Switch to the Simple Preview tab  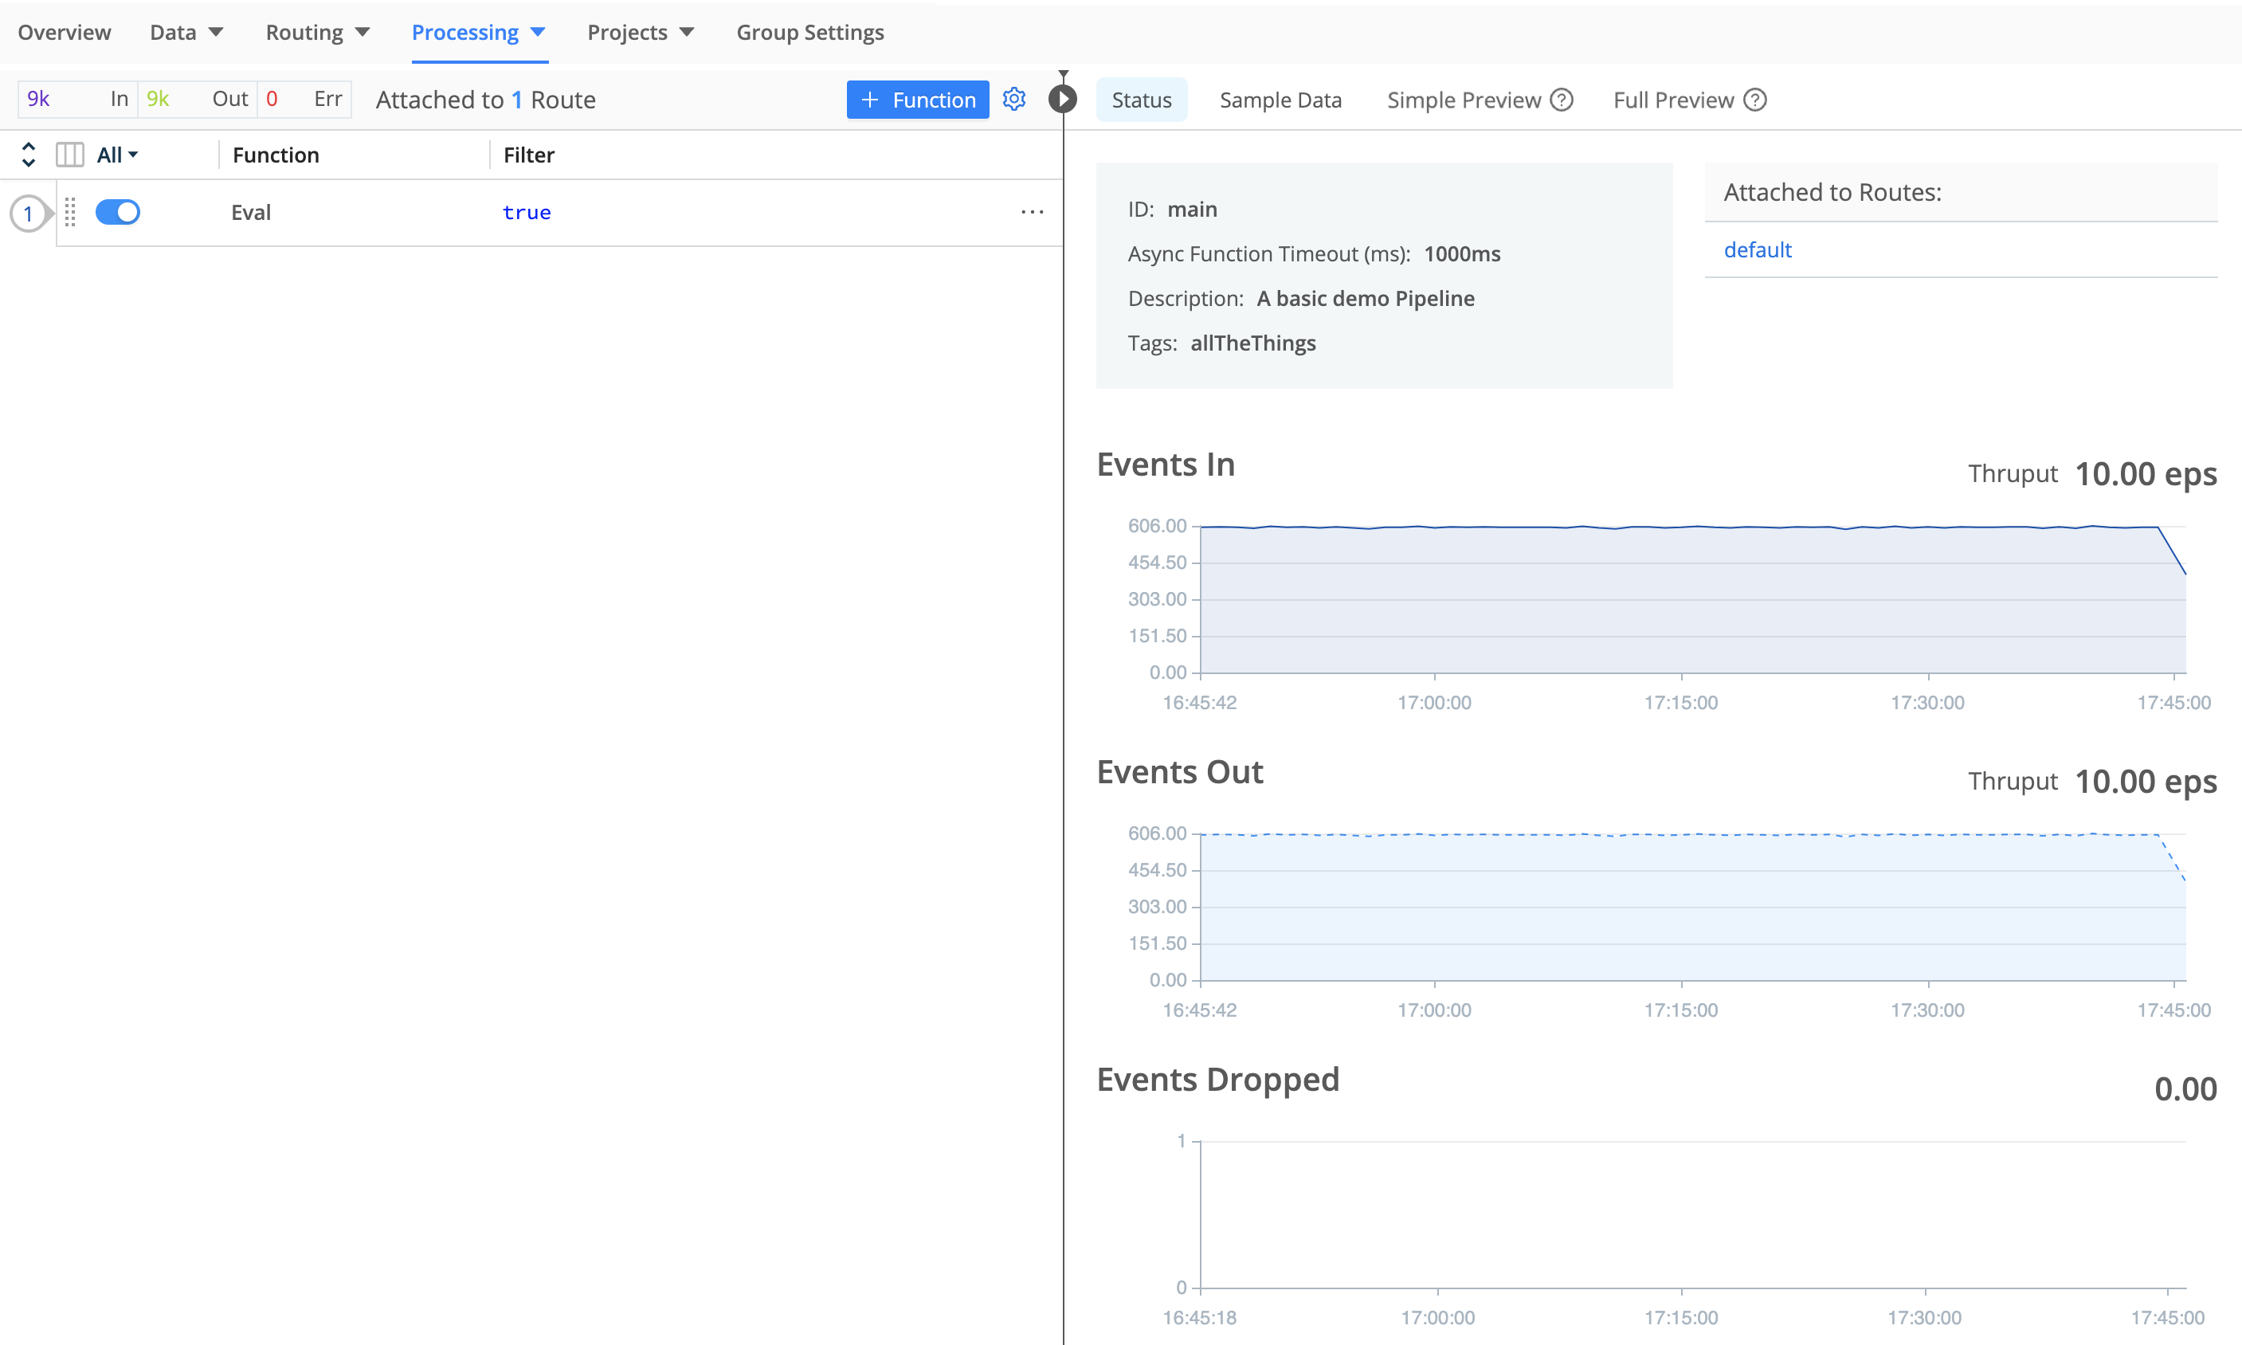1464,100
